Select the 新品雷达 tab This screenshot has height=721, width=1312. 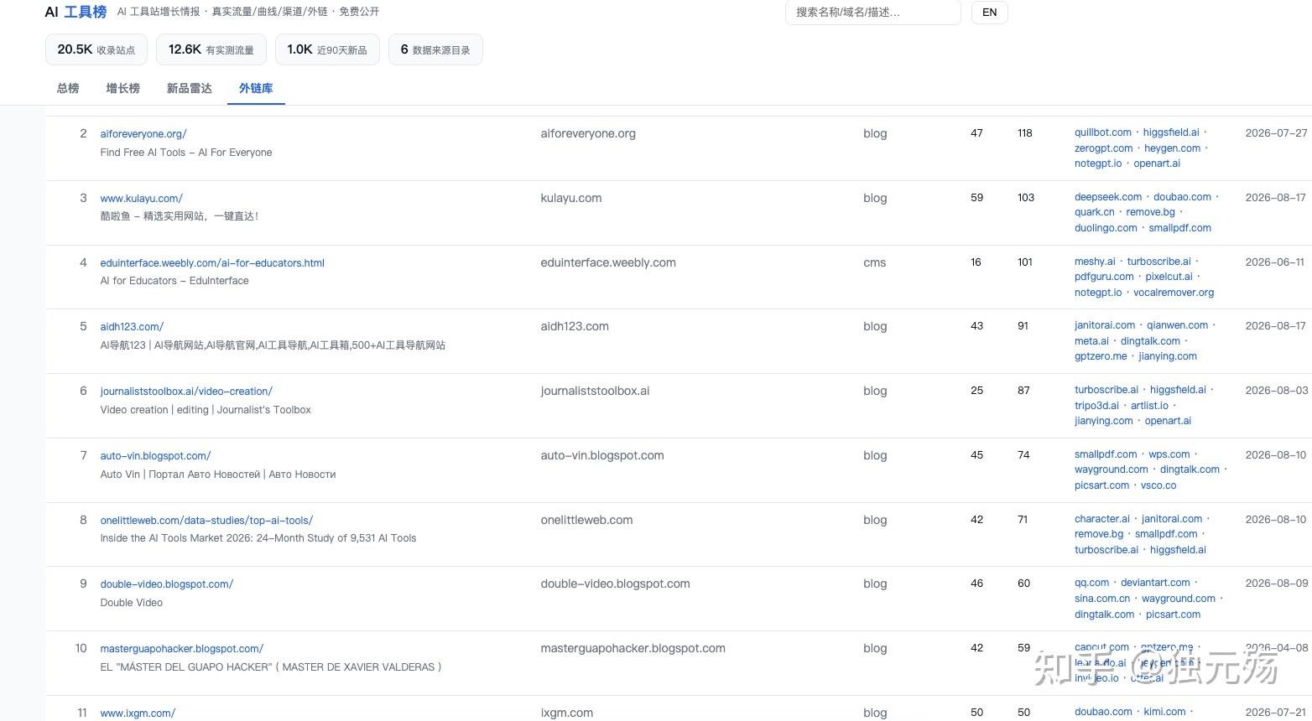[x=190, y=88]
